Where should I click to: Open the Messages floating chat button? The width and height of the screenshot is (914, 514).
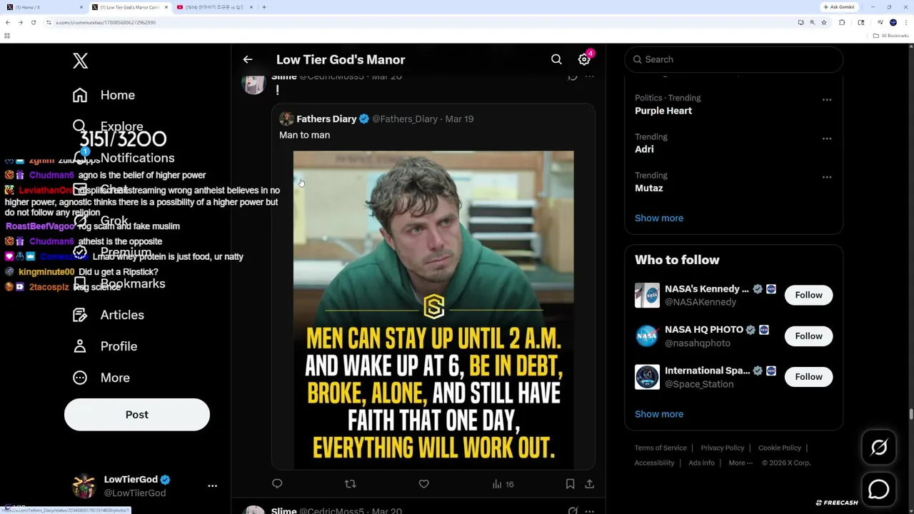click(878, 489)
